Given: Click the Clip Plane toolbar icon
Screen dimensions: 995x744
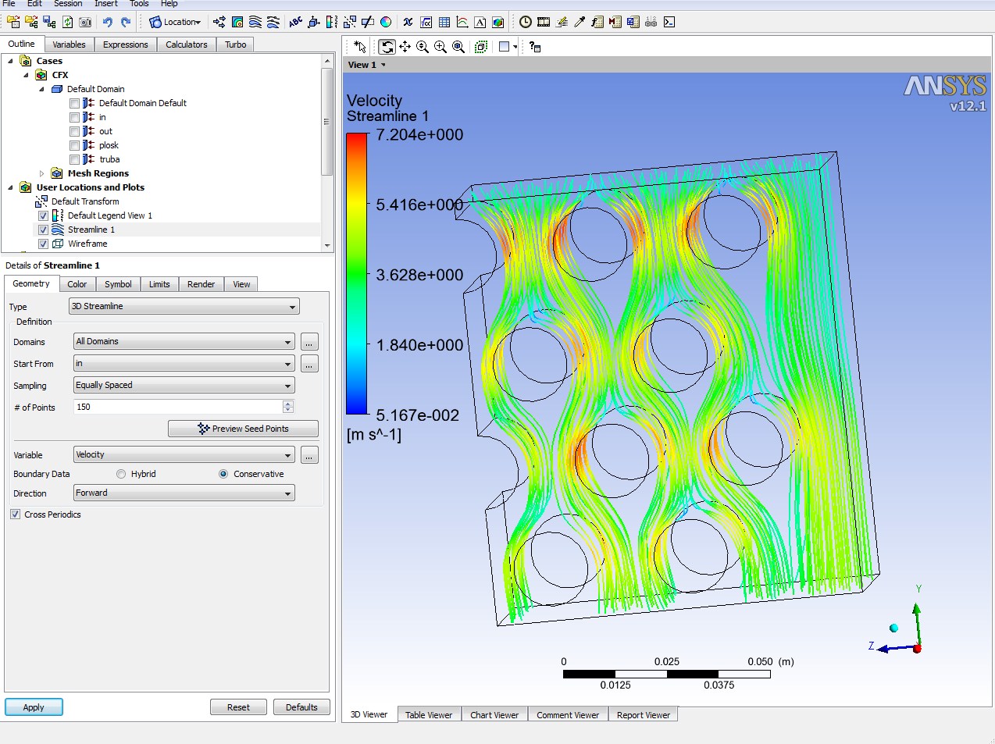Looking at the screenshot, I should [368, 22].
